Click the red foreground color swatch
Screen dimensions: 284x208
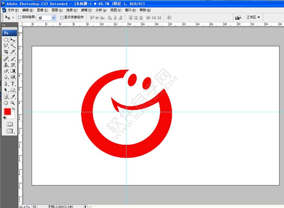[7, 112]
